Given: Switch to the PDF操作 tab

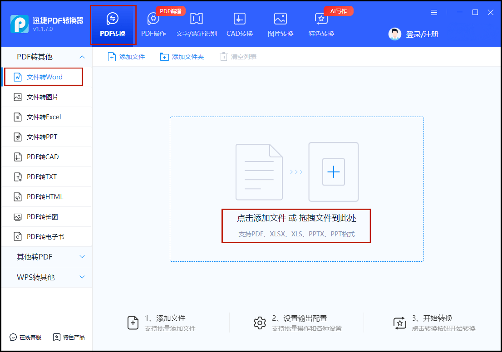Looking at the screenshot, I should pyautogui.click(x=154, y=25).
